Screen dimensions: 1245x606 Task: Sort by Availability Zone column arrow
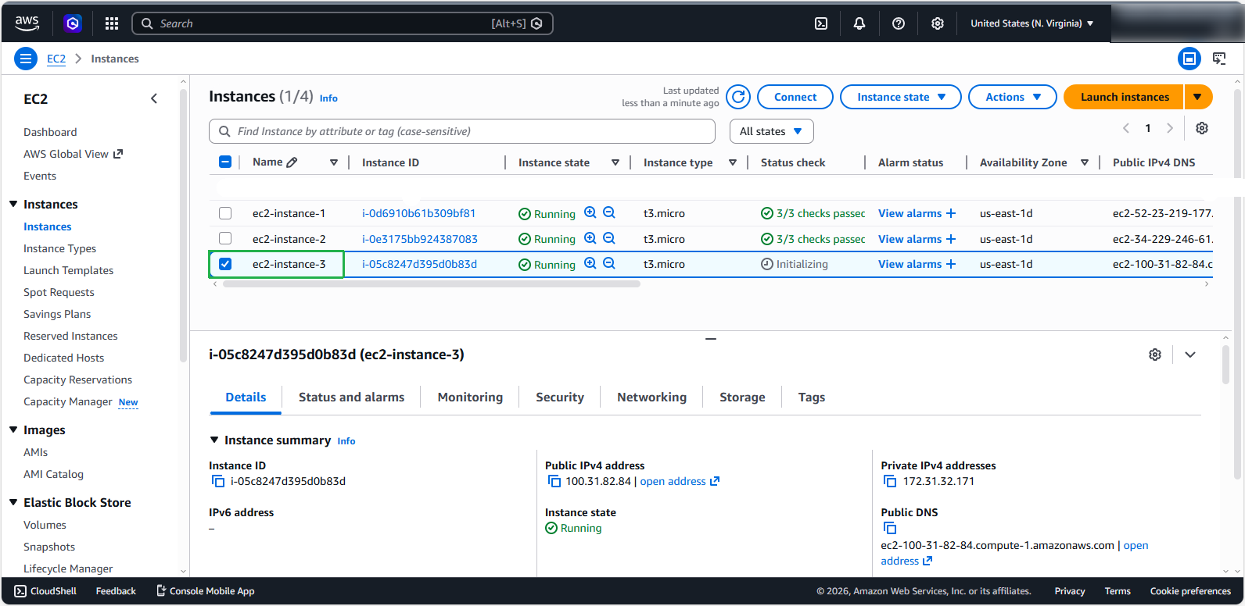[x=1085, y=162]
